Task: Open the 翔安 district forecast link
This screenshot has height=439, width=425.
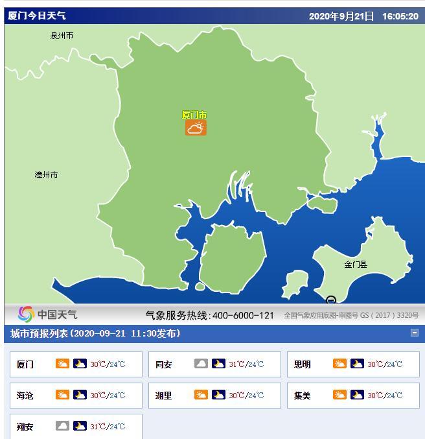Action: (x=25, y=427)
